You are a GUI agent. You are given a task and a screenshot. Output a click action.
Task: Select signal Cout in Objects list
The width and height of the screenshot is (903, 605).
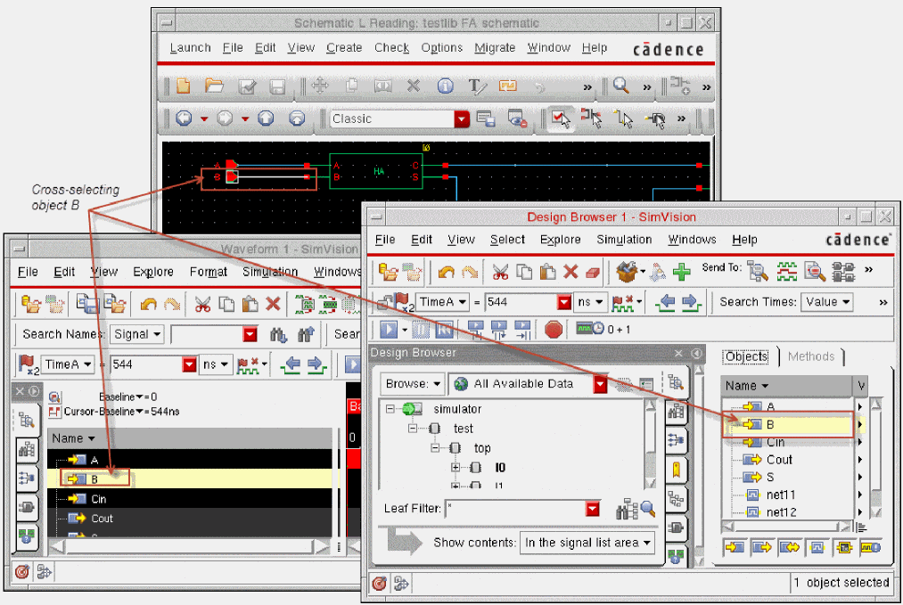click(779, 460)
